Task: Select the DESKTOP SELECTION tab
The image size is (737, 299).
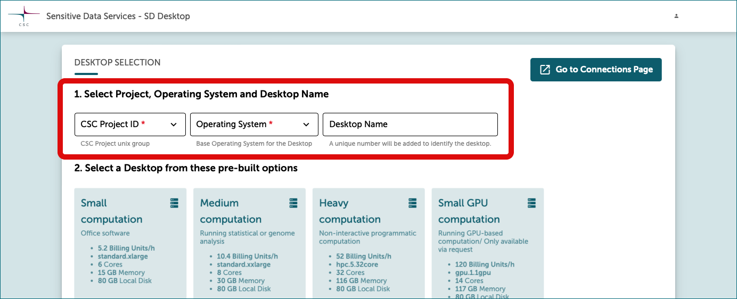Action: point(117,63)
